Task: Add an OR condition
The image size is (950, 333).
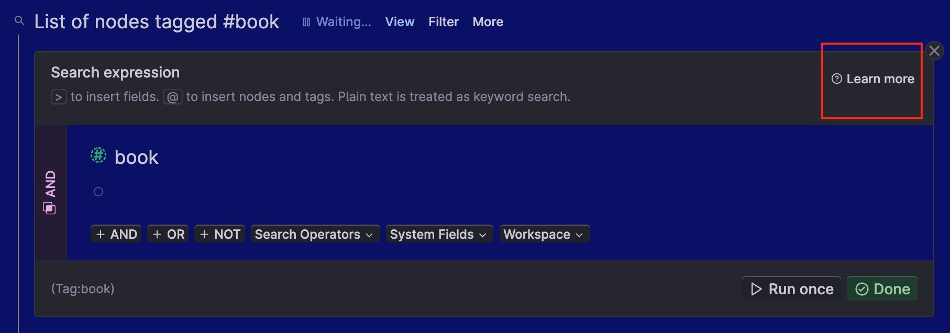Action: [168, 234]
